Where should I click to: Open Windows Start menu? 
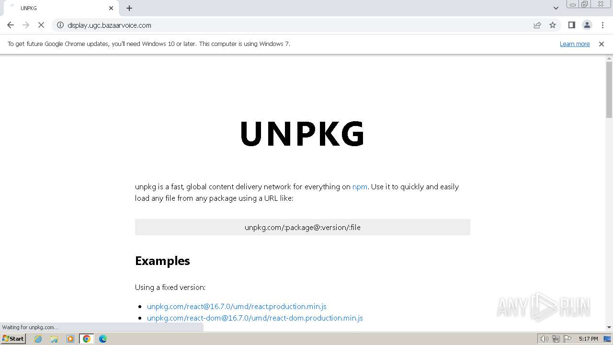[13, 338]
